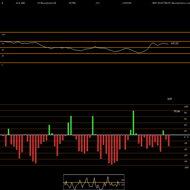Screen dimensions: 190x190
Task: Click the RSI axis label 50
Action: click(3, 50)
